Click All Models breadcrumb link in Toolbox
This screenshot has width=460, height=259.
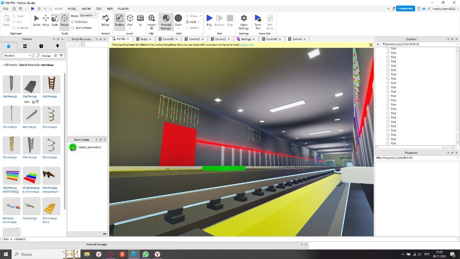click(x=11, y=65)
